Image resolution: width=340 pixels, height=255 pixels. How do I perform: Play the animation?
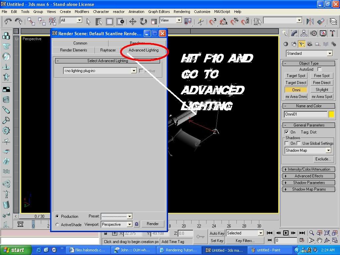click(x=286, y=233)
